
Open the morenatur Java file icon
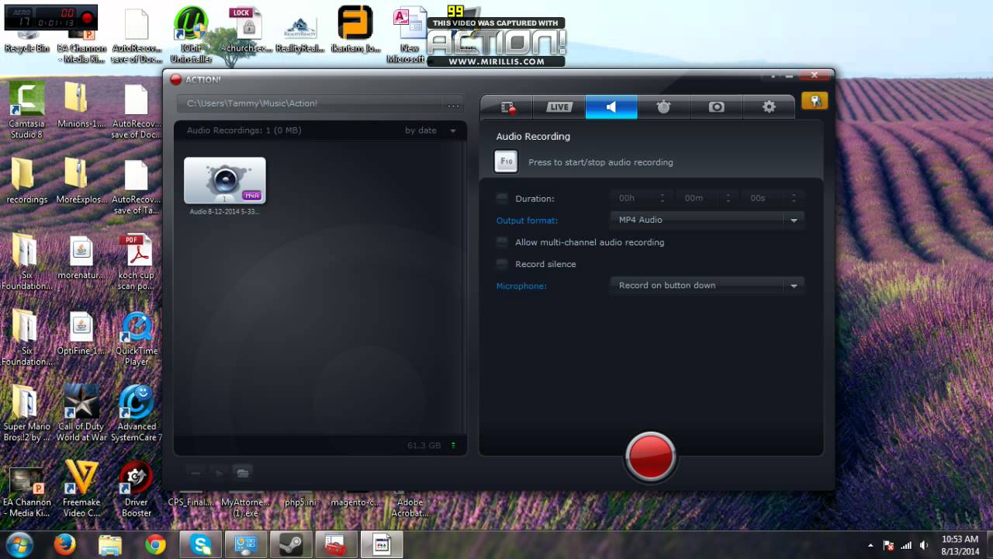[81, 256]
